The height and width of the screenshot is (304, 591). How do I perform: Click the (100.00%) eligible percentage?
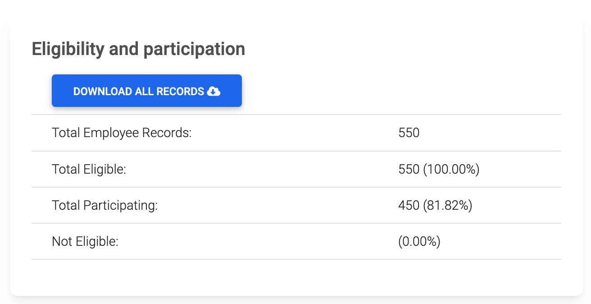(451, 169)
